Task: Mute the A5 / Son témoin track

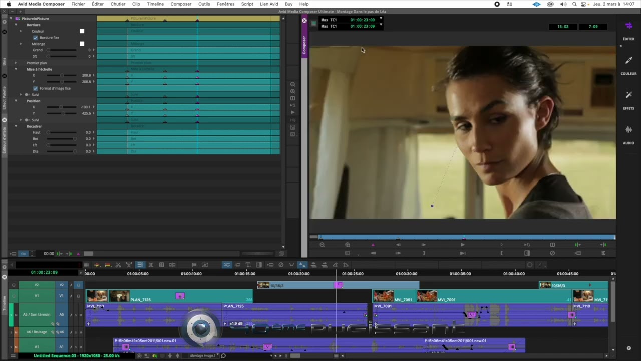Action: [16, 314]
